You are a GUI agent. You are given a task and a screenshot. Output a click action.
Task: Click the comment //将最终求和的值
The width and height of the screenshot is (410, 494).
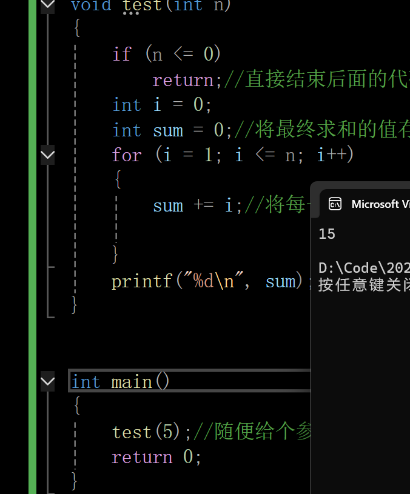pyautogui.click(x=322, y=130)
